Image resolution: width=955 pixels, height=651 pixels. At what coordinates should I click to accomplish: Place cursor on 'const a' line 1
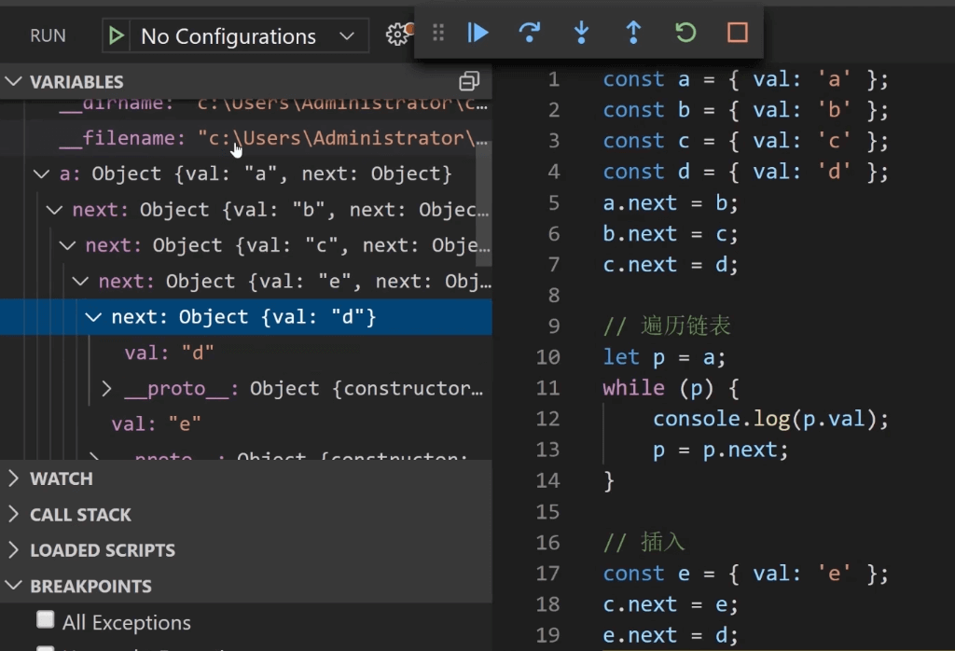[745, 79]
